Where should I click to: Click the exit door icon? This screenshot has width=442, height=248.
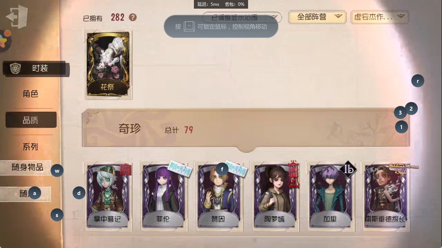coord(17,16)
